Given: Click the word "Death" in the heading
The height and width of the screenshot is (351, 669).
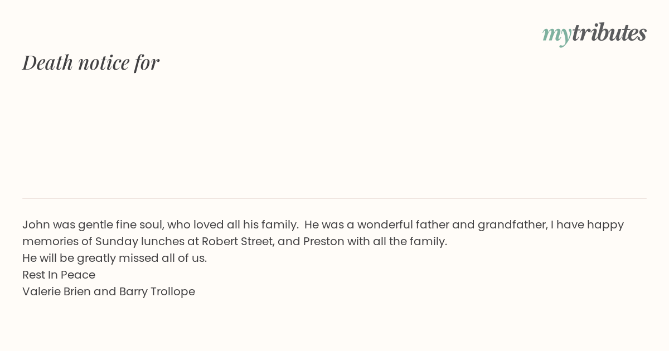Looking at the screenshot, I should pyautogui.click(x=48, y=62).
